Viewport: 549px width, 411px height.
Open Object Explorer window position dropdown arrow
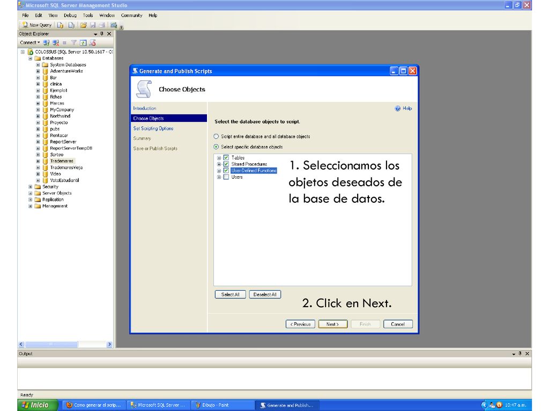coord(95,34)
